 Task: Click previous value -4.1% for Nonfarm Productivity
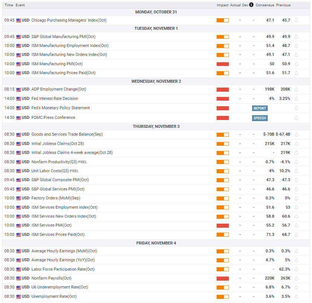click(285, 162)
